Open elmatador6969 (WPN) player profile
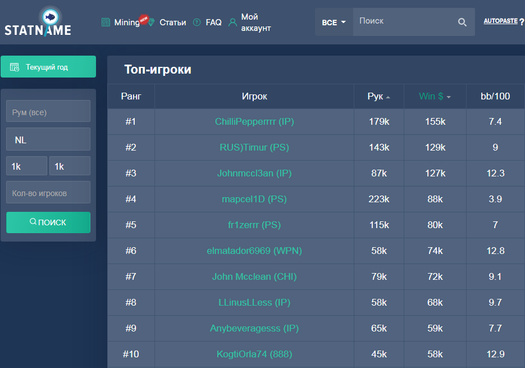 coord(254,251)
